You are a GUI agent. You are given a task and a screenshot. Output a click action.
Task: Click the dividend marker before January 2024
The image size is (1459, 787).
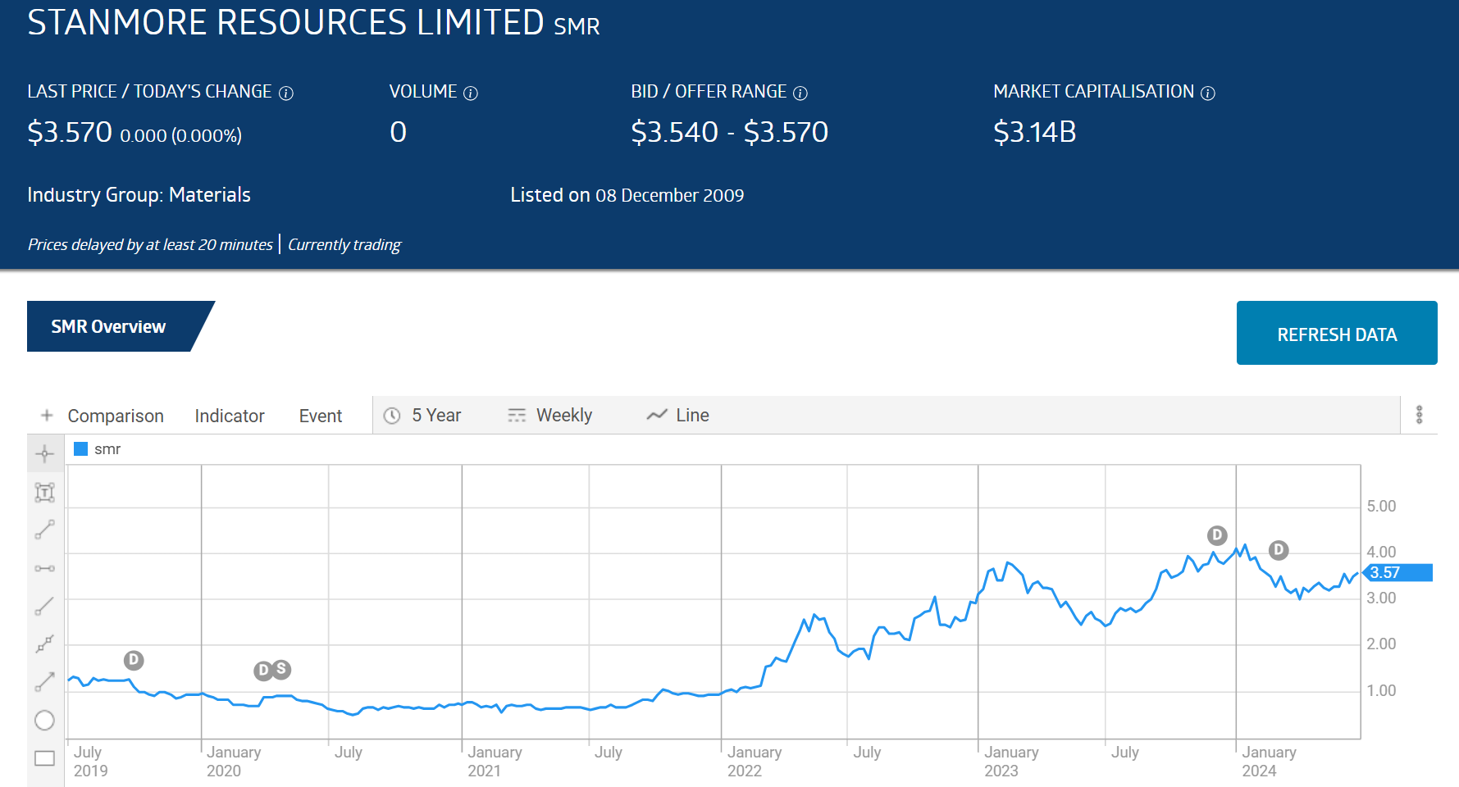pos(1217,535)
